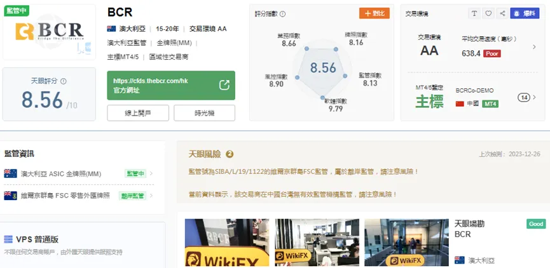The image size is (550, 268).
Task: Click the 8.56 score in radar chart
Action: coord(323,67)
